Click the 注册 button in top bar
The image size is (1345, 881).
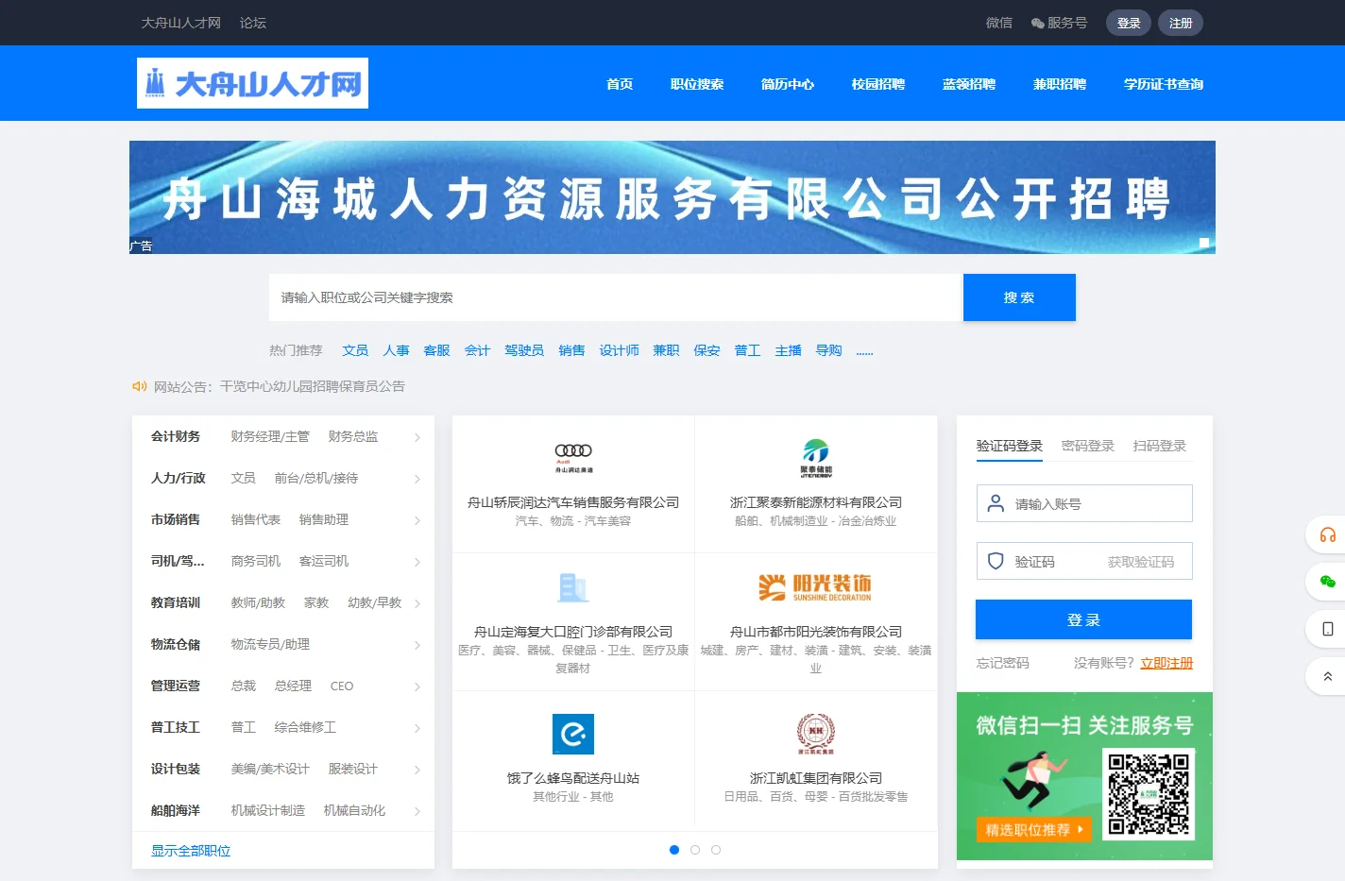1181,23
